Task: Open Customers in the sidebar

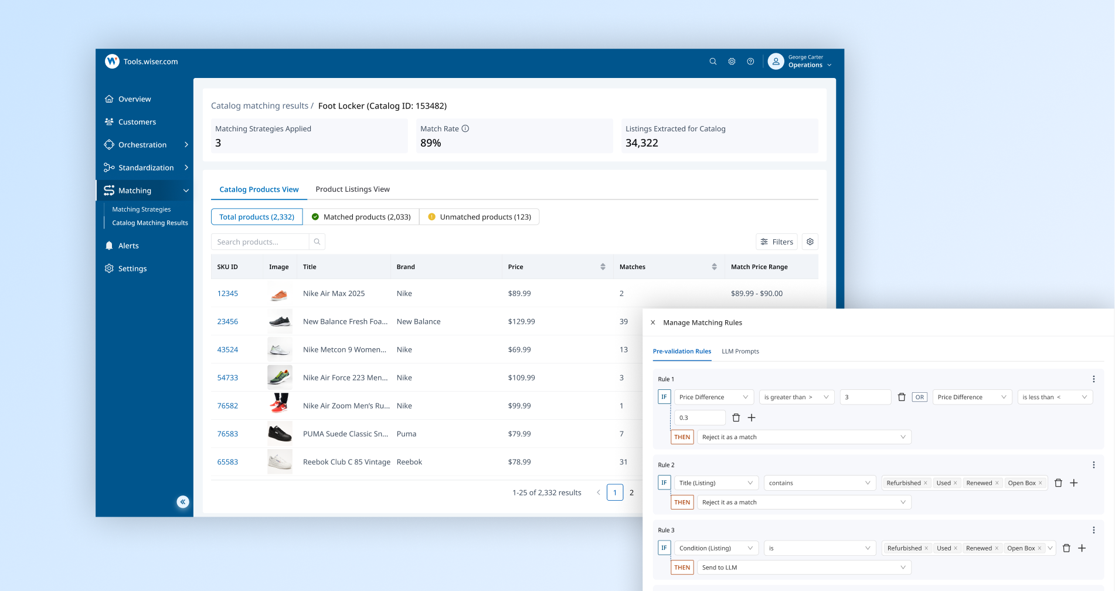Action: (137, 122)
